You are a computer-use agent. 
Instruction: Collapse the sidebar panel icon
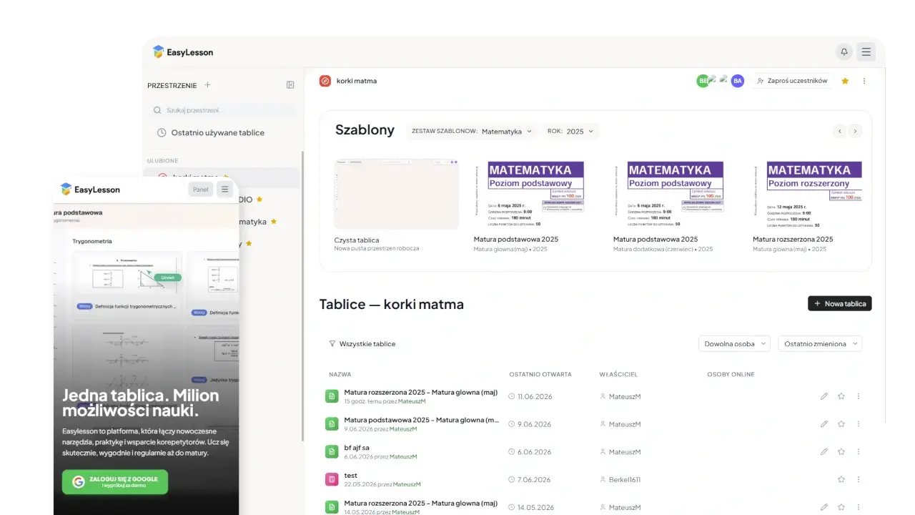point(290,85)
